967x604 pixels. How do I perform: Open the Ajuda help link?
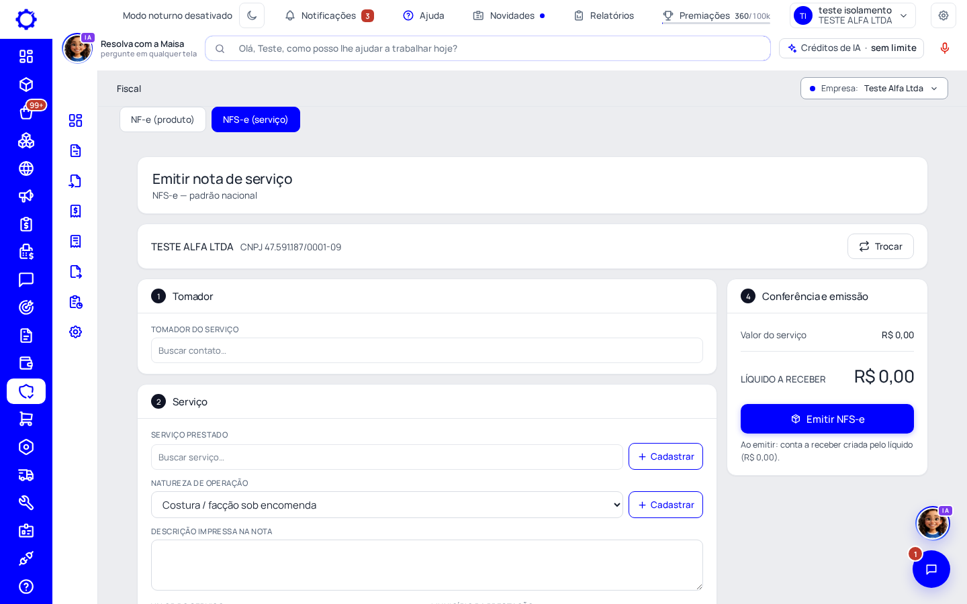424,15
